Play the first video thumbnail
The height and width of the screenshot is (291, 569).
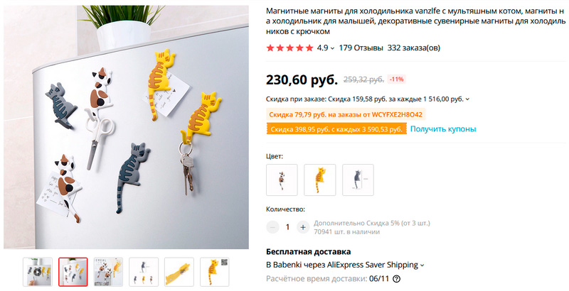[38, 272]
